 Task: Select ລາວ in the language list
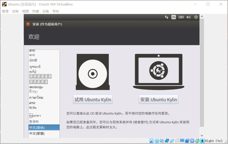point(44,103)
